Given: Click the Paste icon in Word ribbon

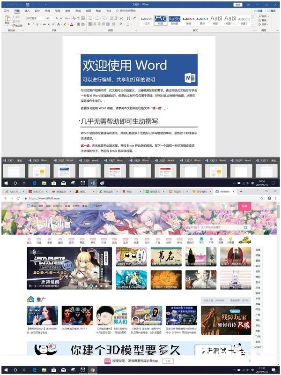Looking at the screenshot, I should click(7, 19).
